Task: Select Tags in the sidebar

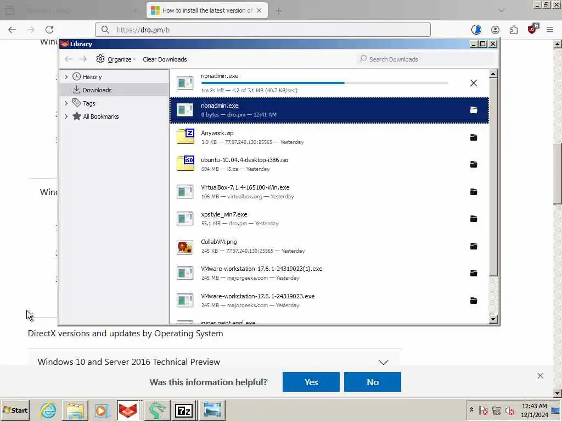Action: pos(114,103)
